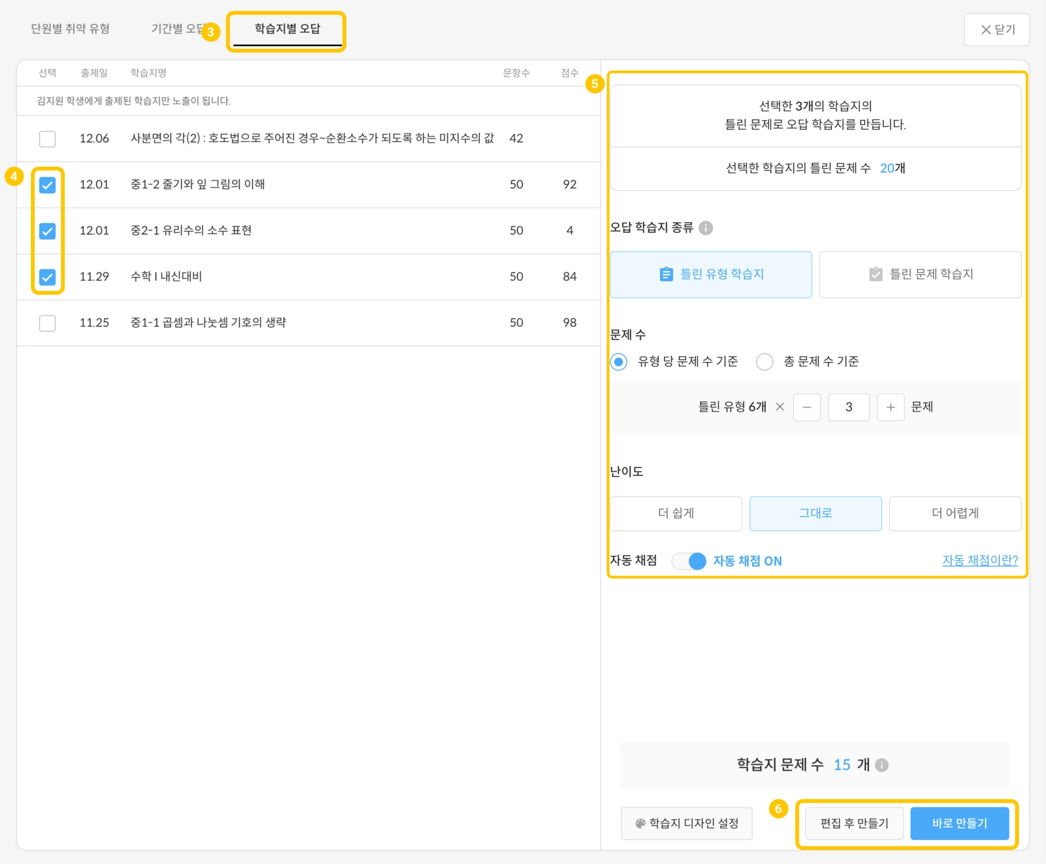Select 유형 당 문제 수 기준 radio
This screenshot has height=864, width=1046.
coord(619,362)
